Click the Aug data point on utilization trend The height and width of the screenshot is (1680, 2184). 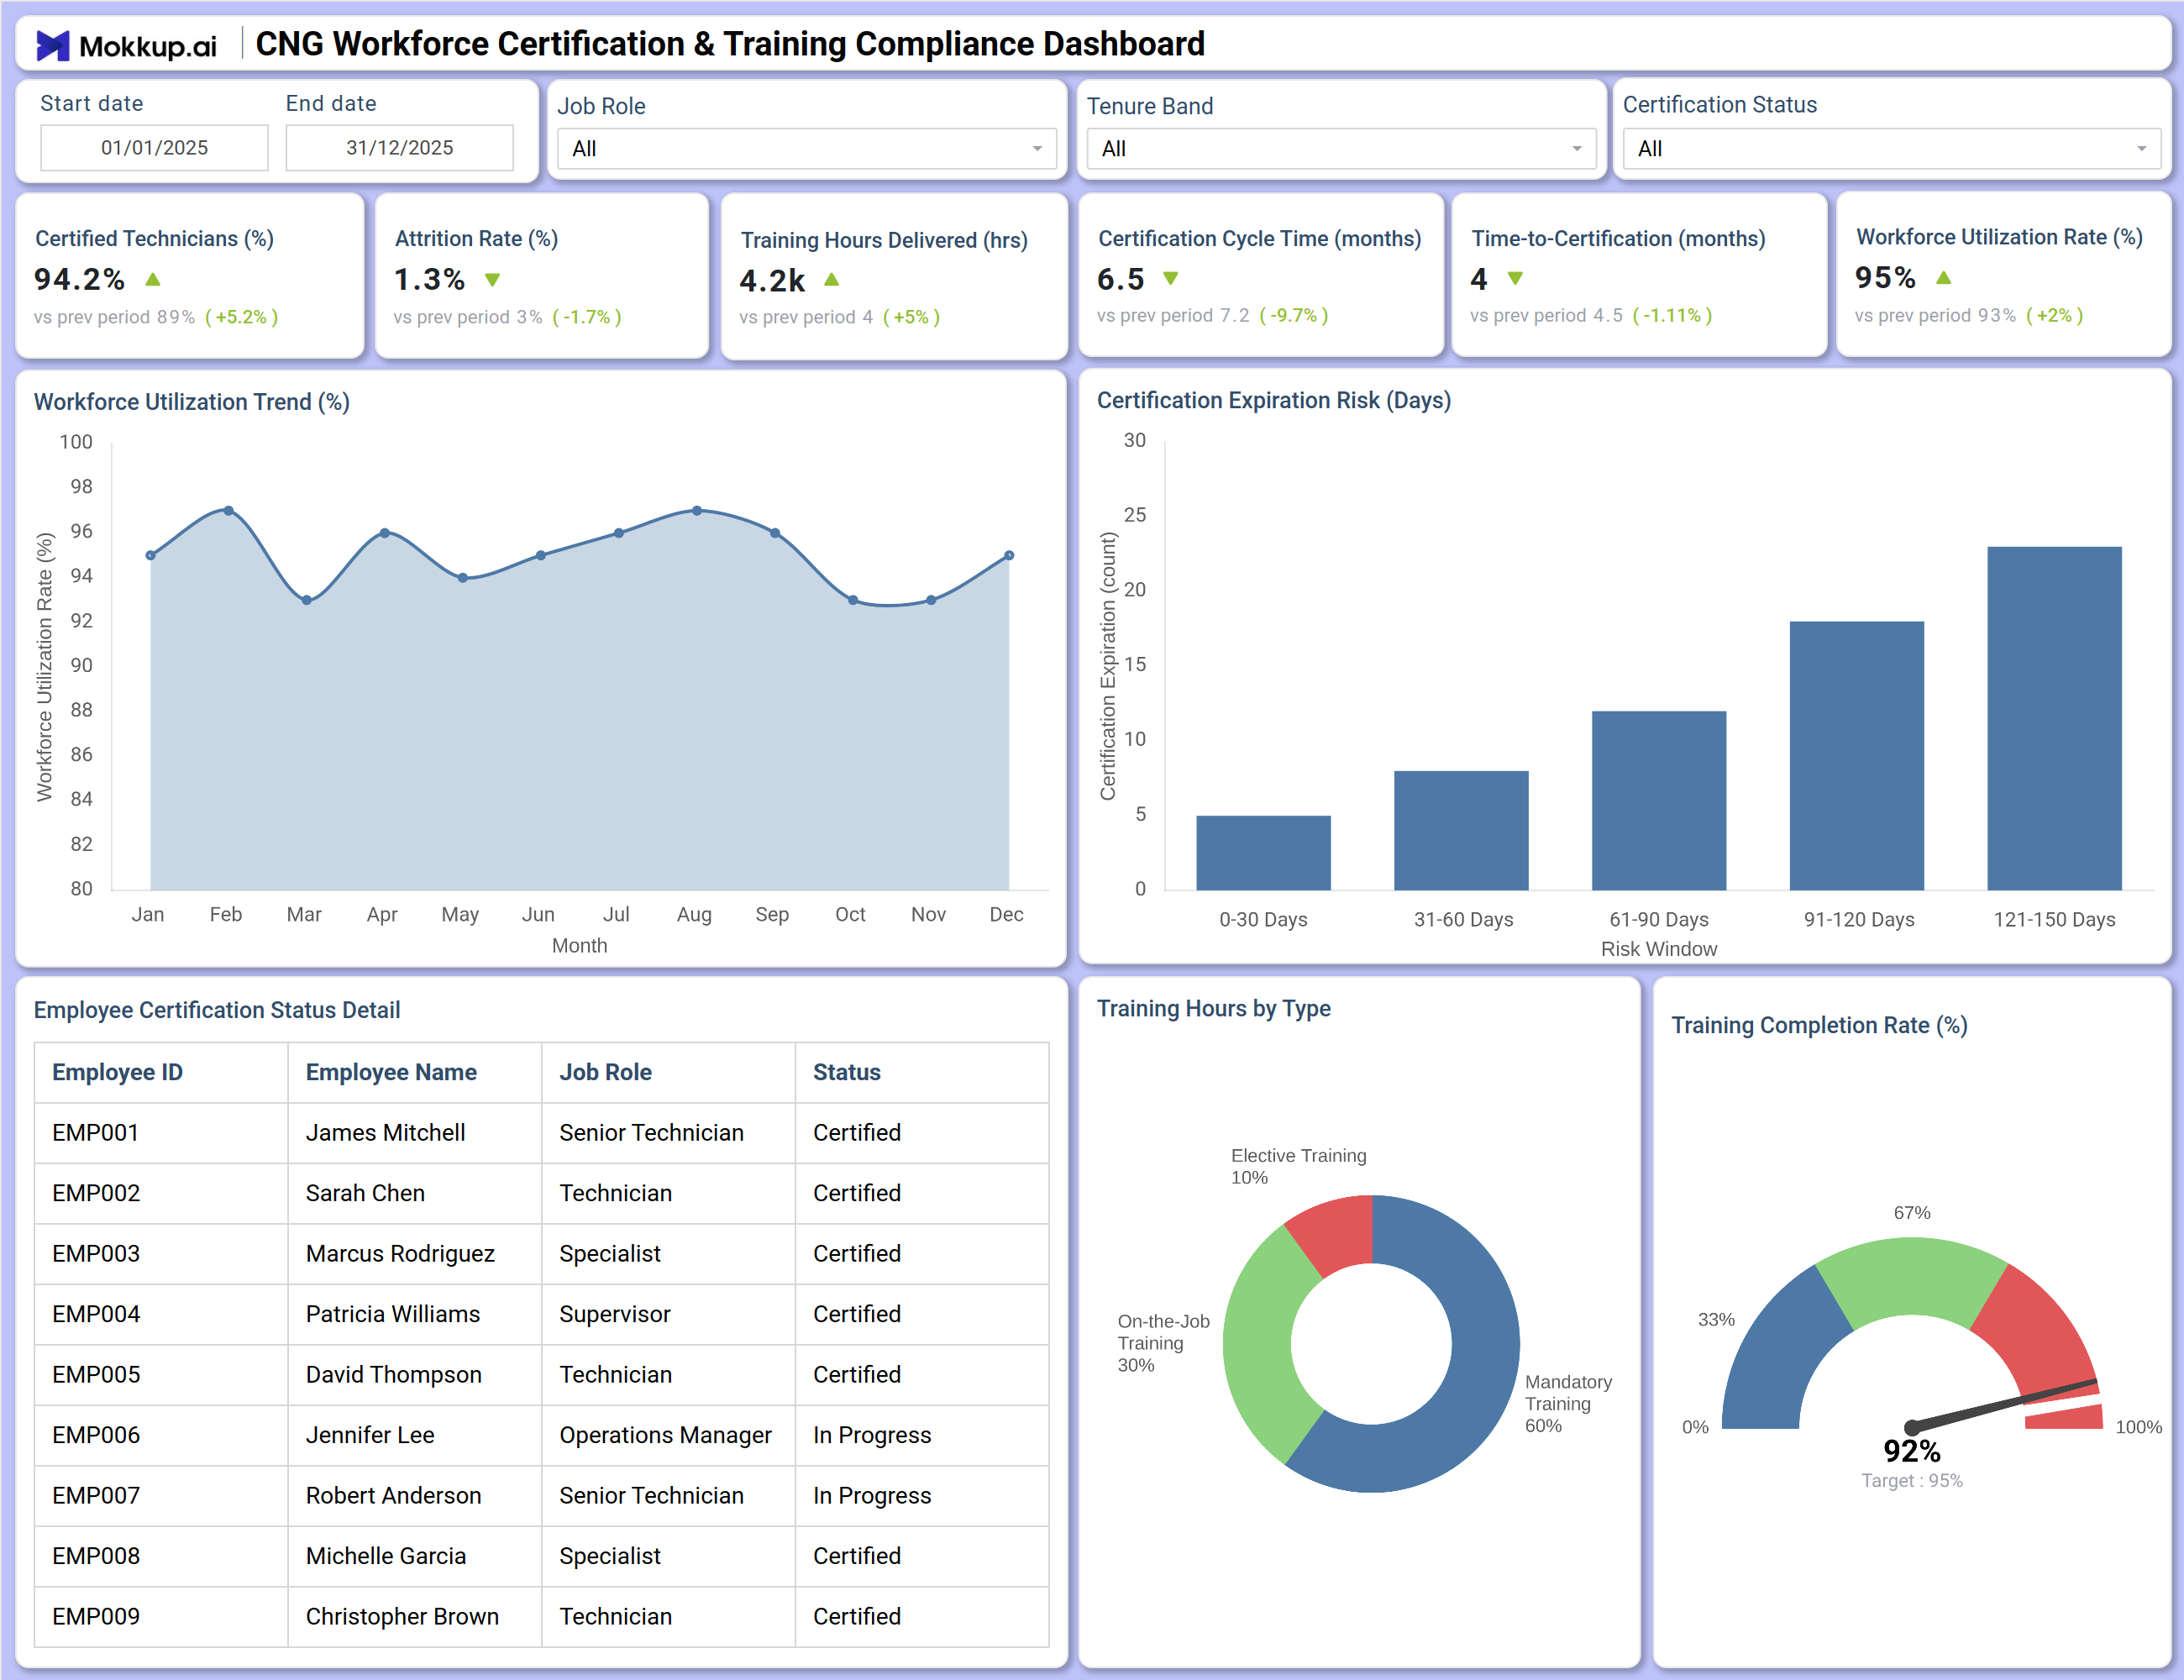[697, 511]
